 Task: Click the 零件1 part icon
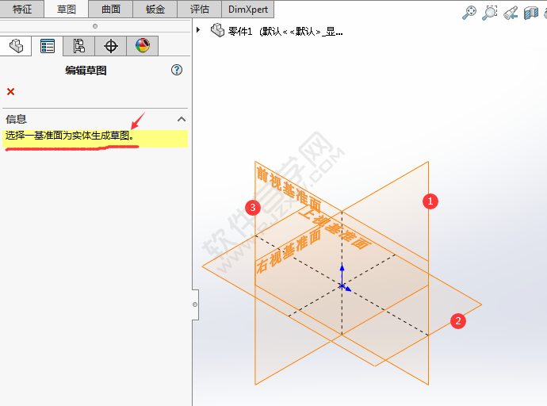(x=218, y=30)
